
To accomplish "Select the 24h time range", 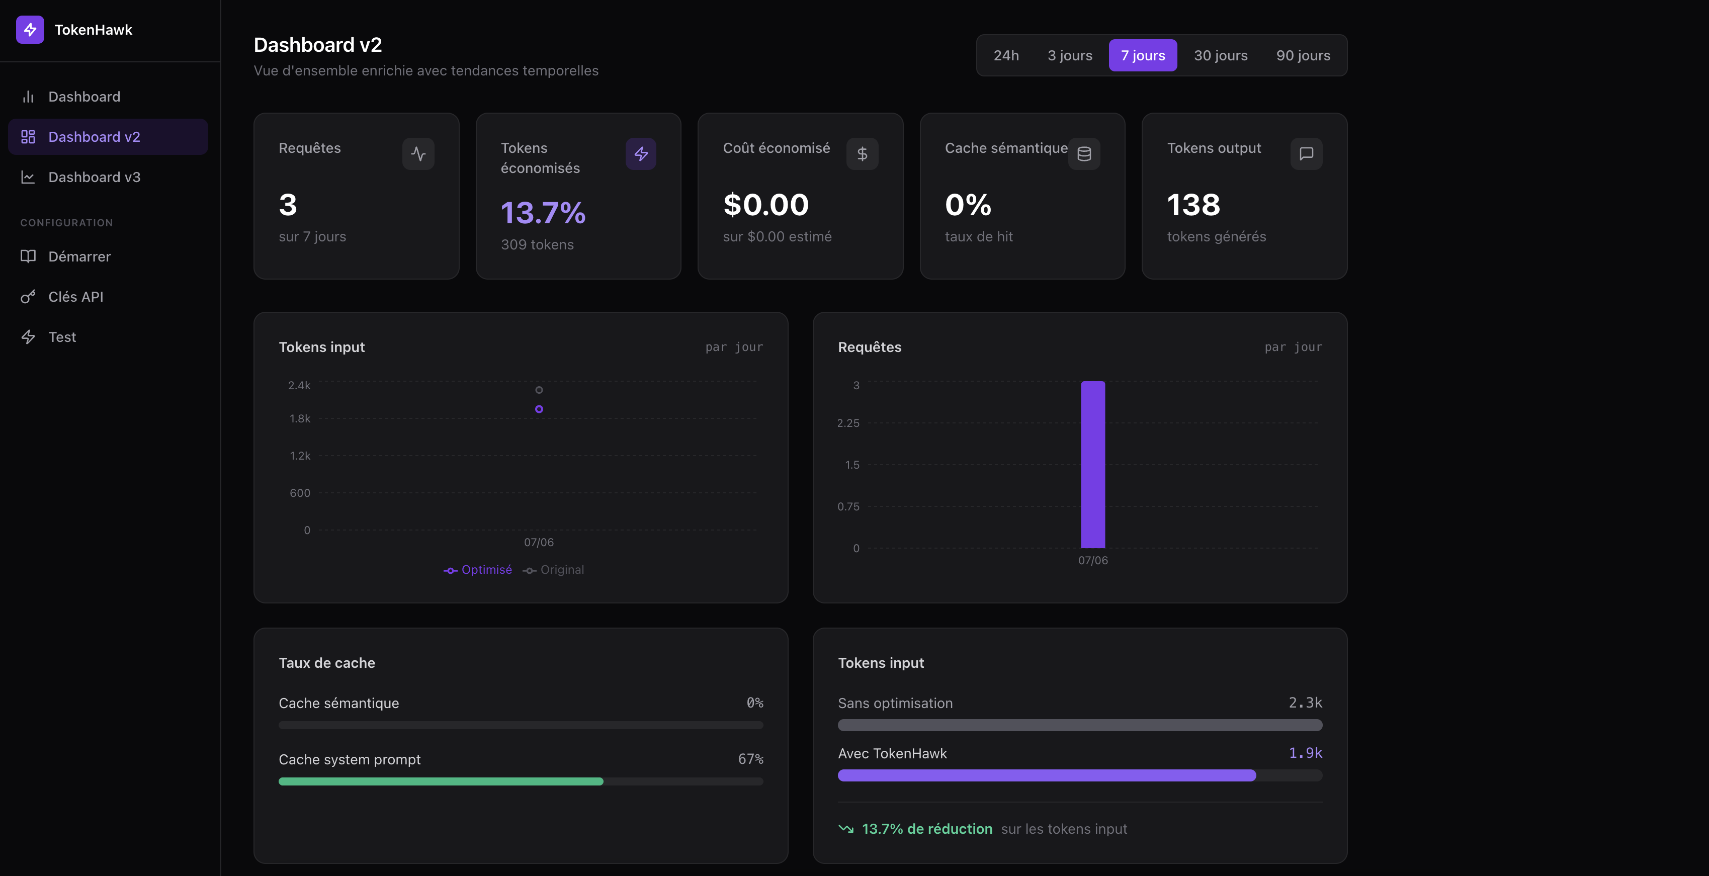I will (1006, 56).
